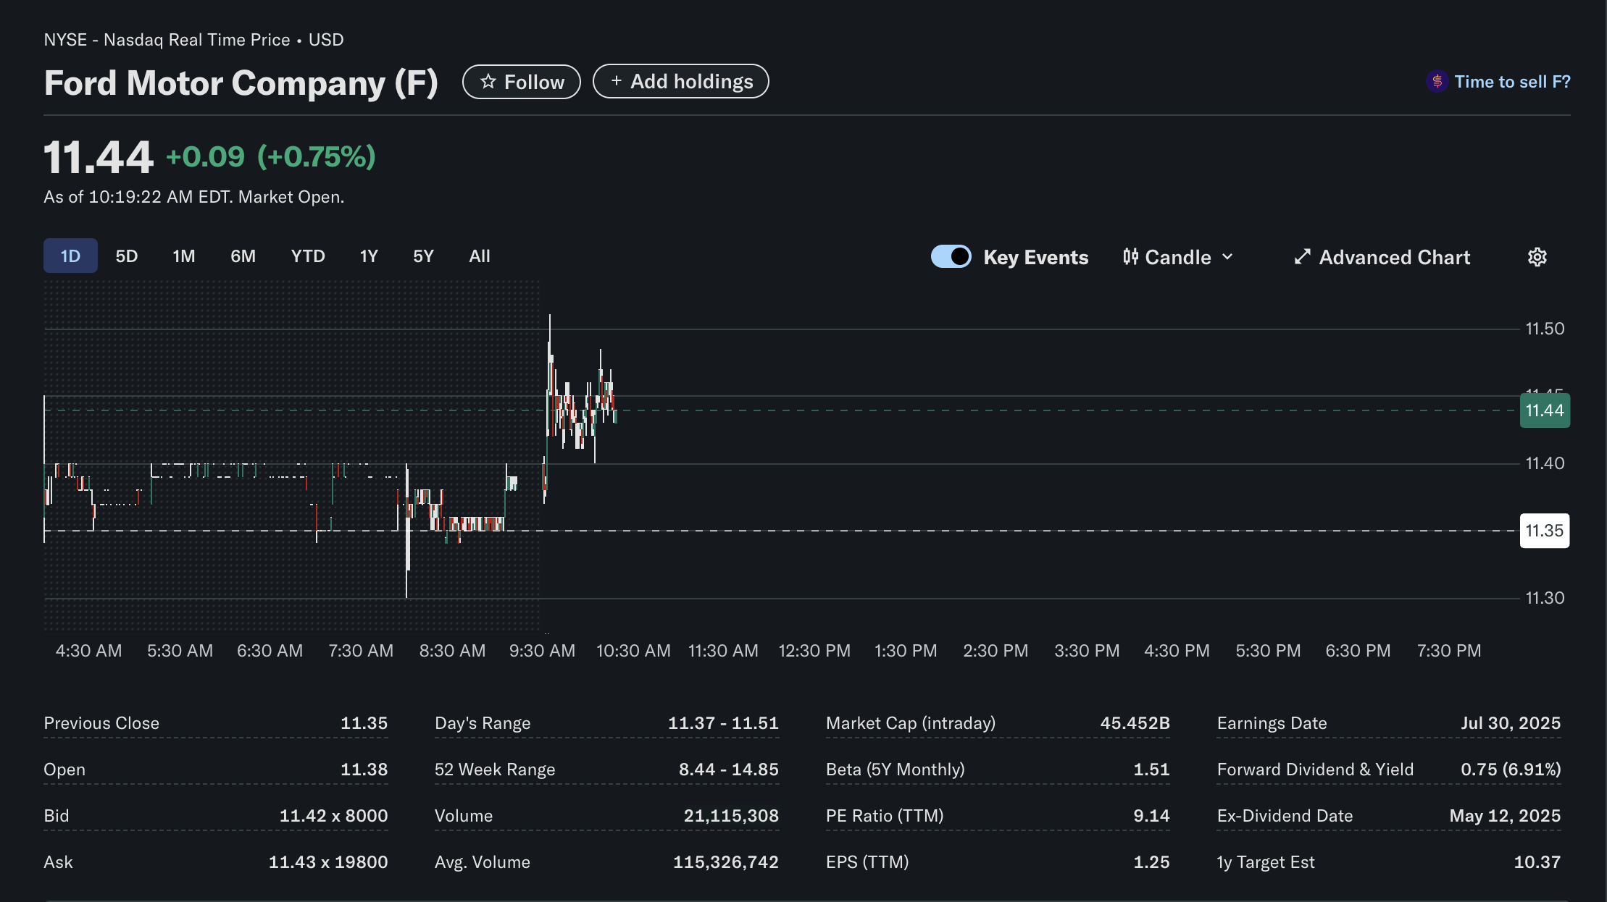Image resolution: width=1607 pixels, height=902 pixels.
Task: Click the (+0.75%) percent change text
Action: [317, 156]
